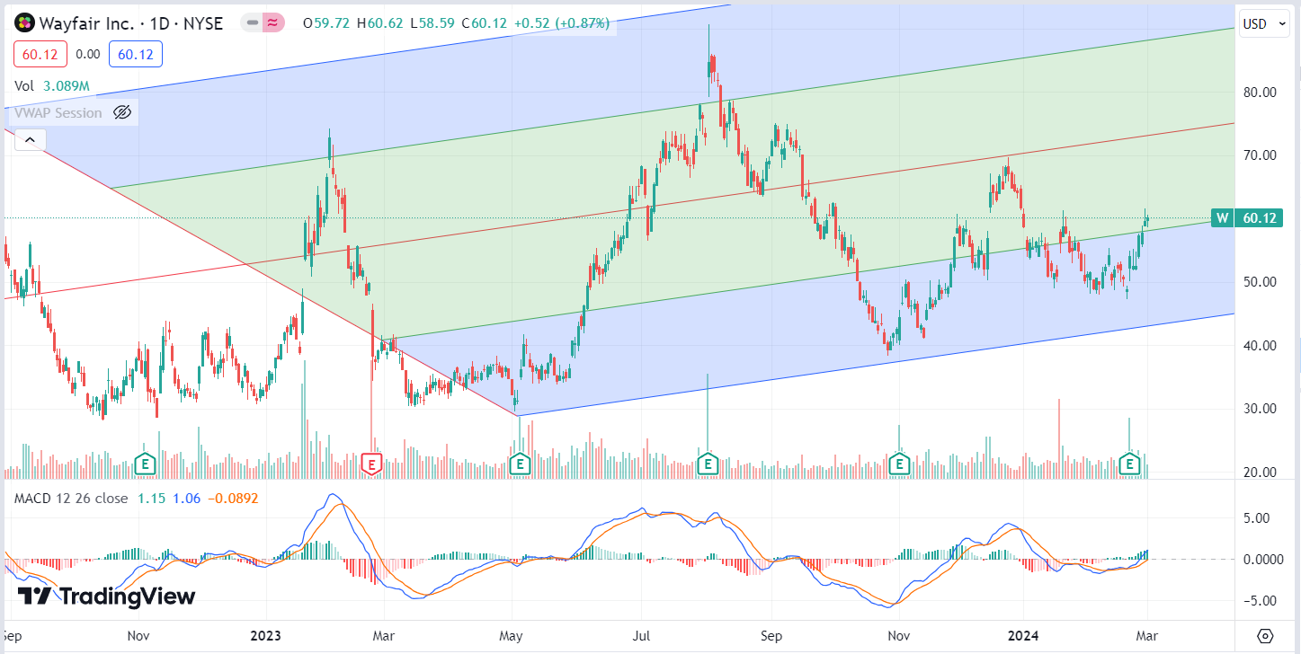Click the 30.00 price scale label
Image resolution: width=1301 pixels, height=654 pixels.
(x=1258, y=409)
